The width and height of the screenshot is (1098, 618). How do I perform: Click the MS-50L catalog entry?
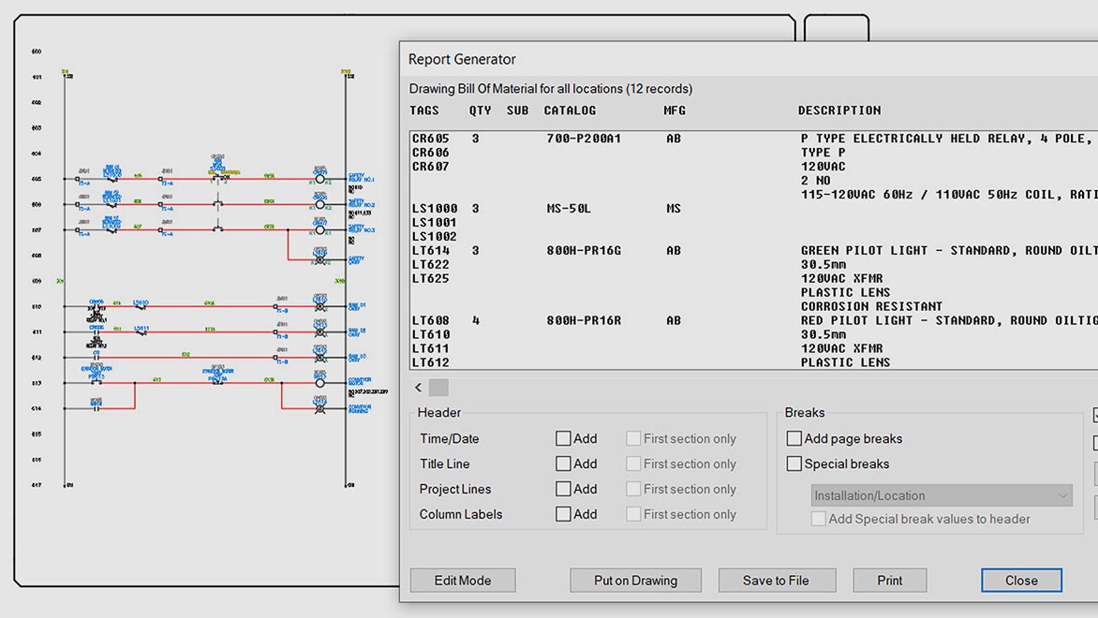(x=569, y=209)
